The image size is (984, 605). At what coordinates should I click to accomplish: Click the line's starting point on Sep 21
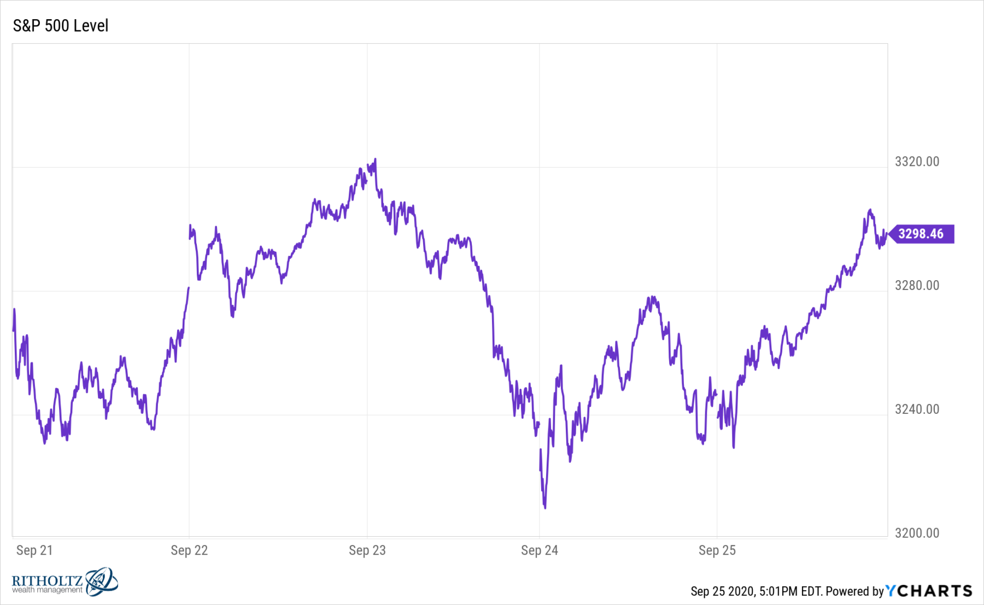(x=14, y=330)
